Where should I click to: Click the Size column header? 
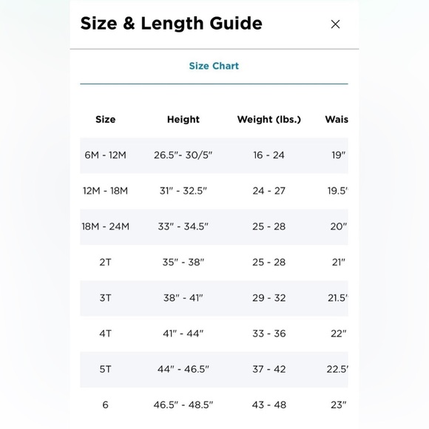[x=105, y=119]
